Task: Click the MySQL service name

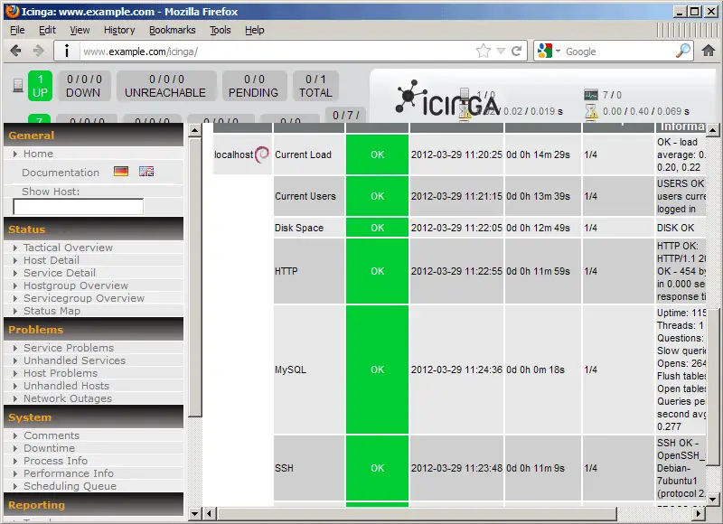Action: [x=290, y=370]
